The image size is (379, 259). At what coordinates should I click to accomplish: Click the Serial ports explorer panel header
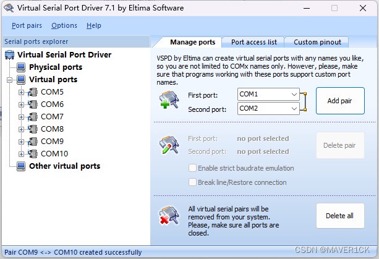[76, 41]
